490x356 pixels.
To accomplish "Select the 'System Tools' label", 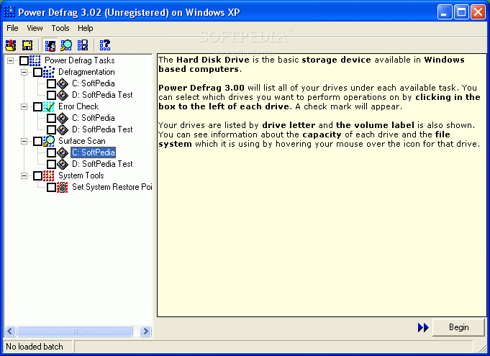I will pos(81,175).
